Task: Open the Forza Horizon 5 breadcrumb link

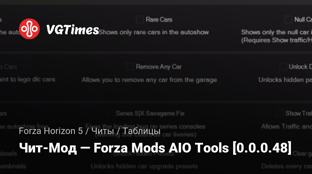Action: tap(51, 131)
